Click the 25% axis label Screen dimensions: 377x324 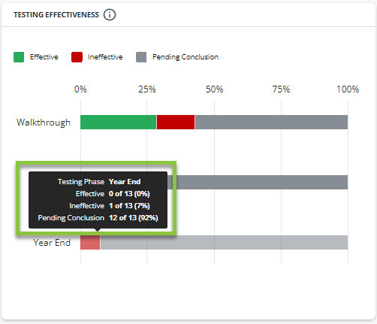click(147, 89)
